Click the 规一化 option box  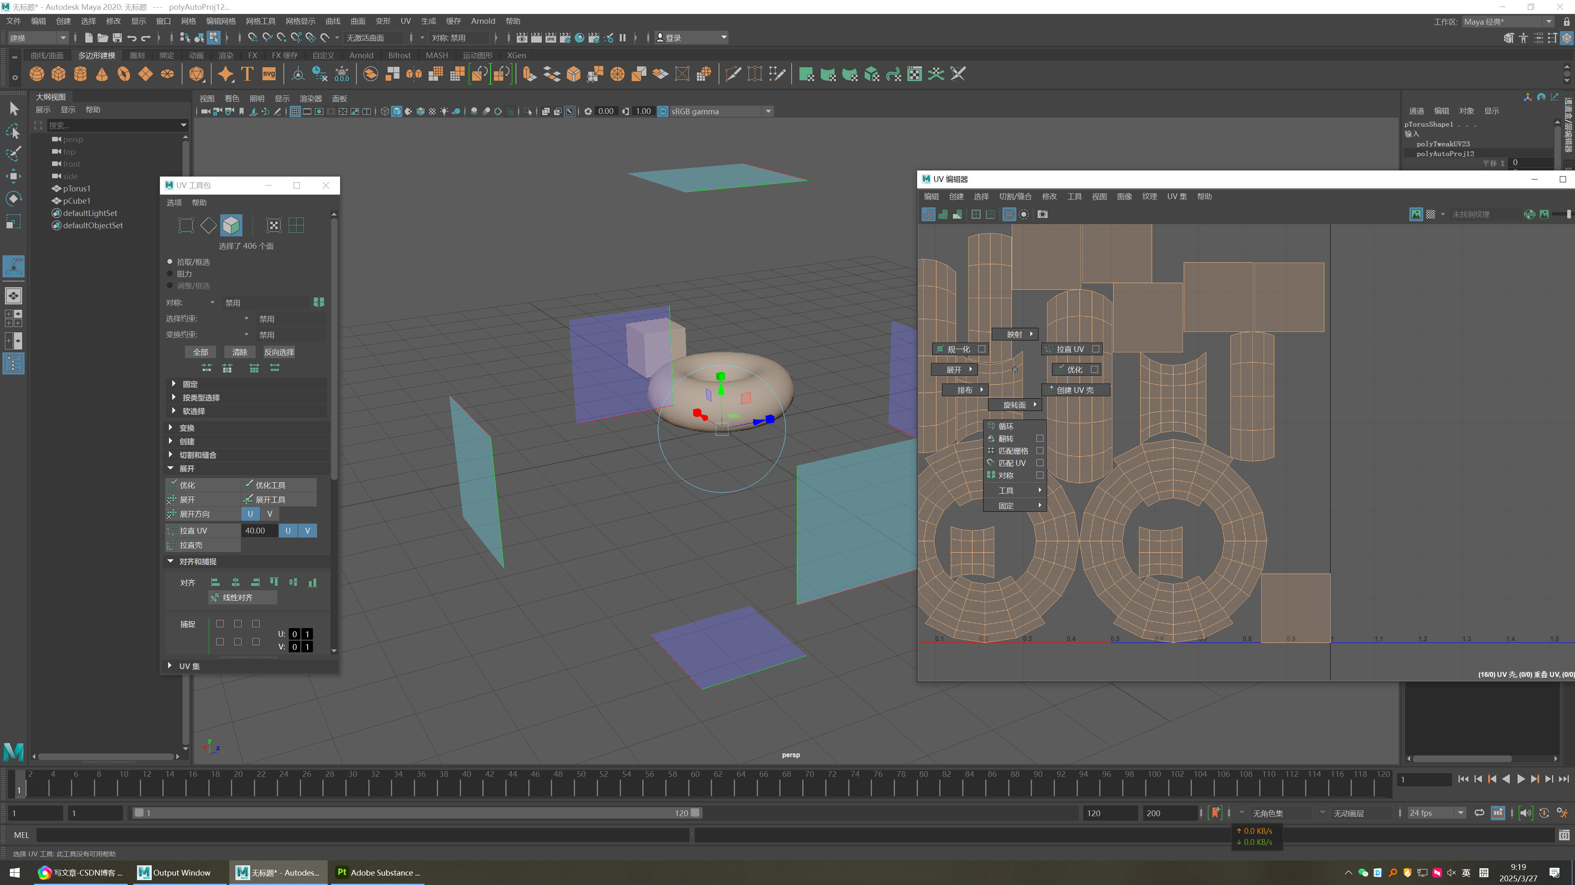982,349
